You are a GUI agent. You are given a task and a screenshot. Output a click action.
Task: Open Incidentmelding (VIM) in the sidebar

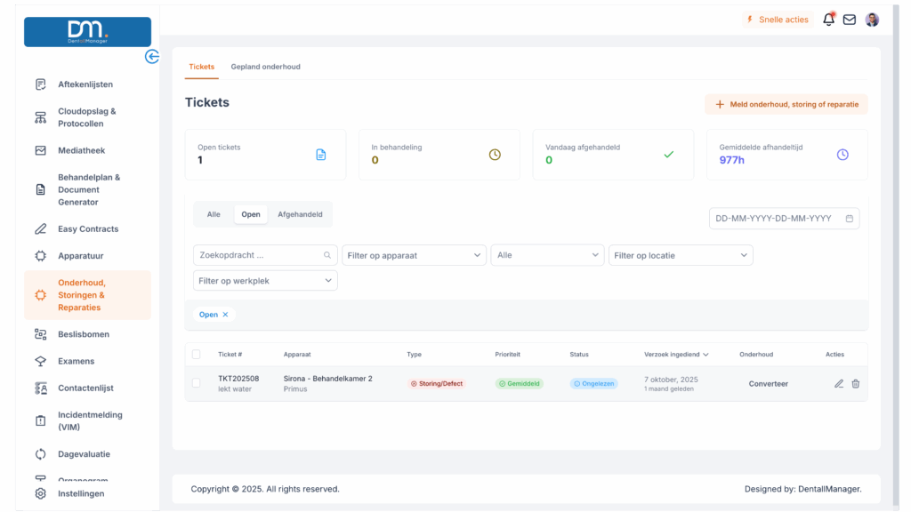(x=90, y=420)
